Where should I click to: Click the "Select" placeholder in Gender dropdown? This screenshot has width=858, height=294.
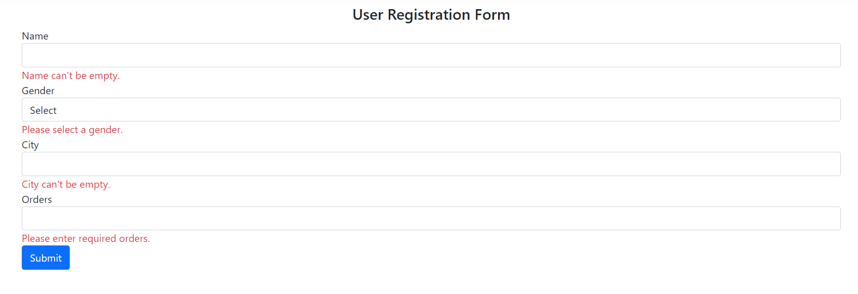click(43, 110)
